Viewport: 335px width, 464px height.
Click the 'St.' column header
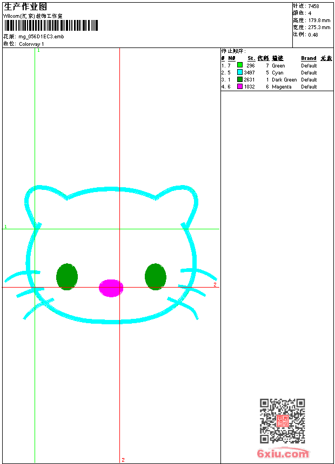tap(251, 58)
